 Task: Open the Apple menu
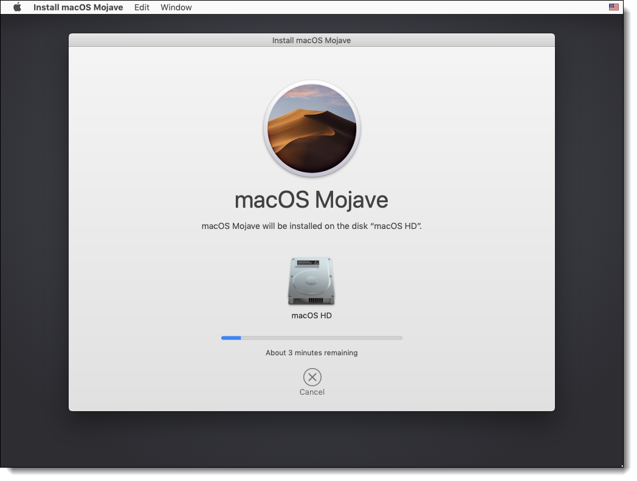coord(17,7)
